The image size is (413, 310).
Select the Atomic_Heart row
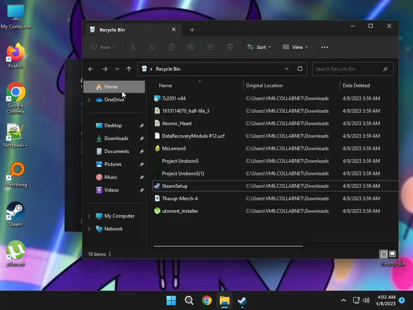275,124
